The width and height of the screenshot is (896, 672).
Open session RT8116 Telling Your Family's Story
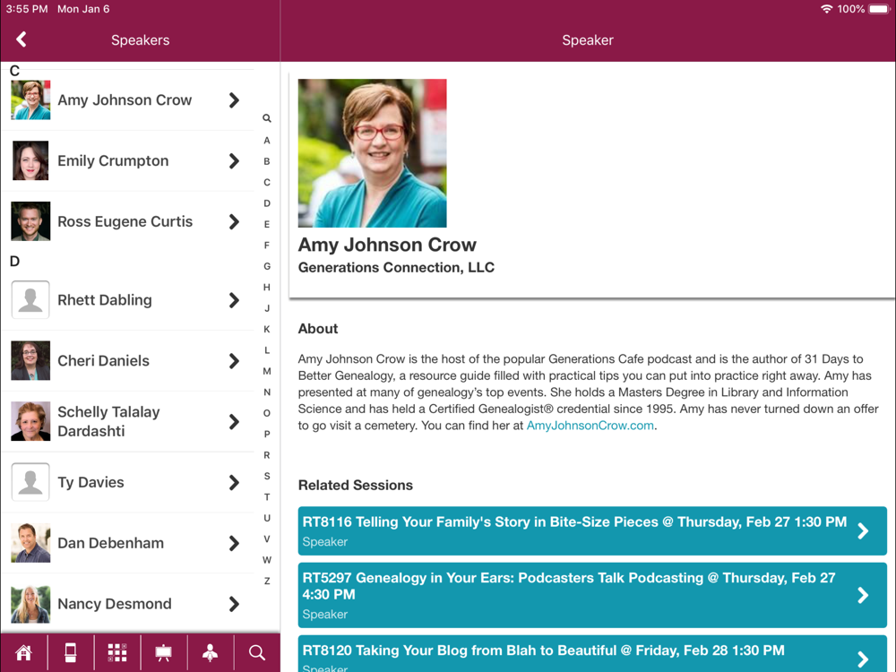[x=592, y=530]
